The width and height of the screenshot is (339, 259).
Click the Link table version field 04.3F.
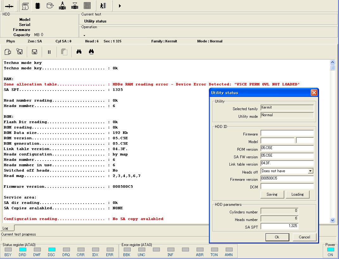point(287,163)
